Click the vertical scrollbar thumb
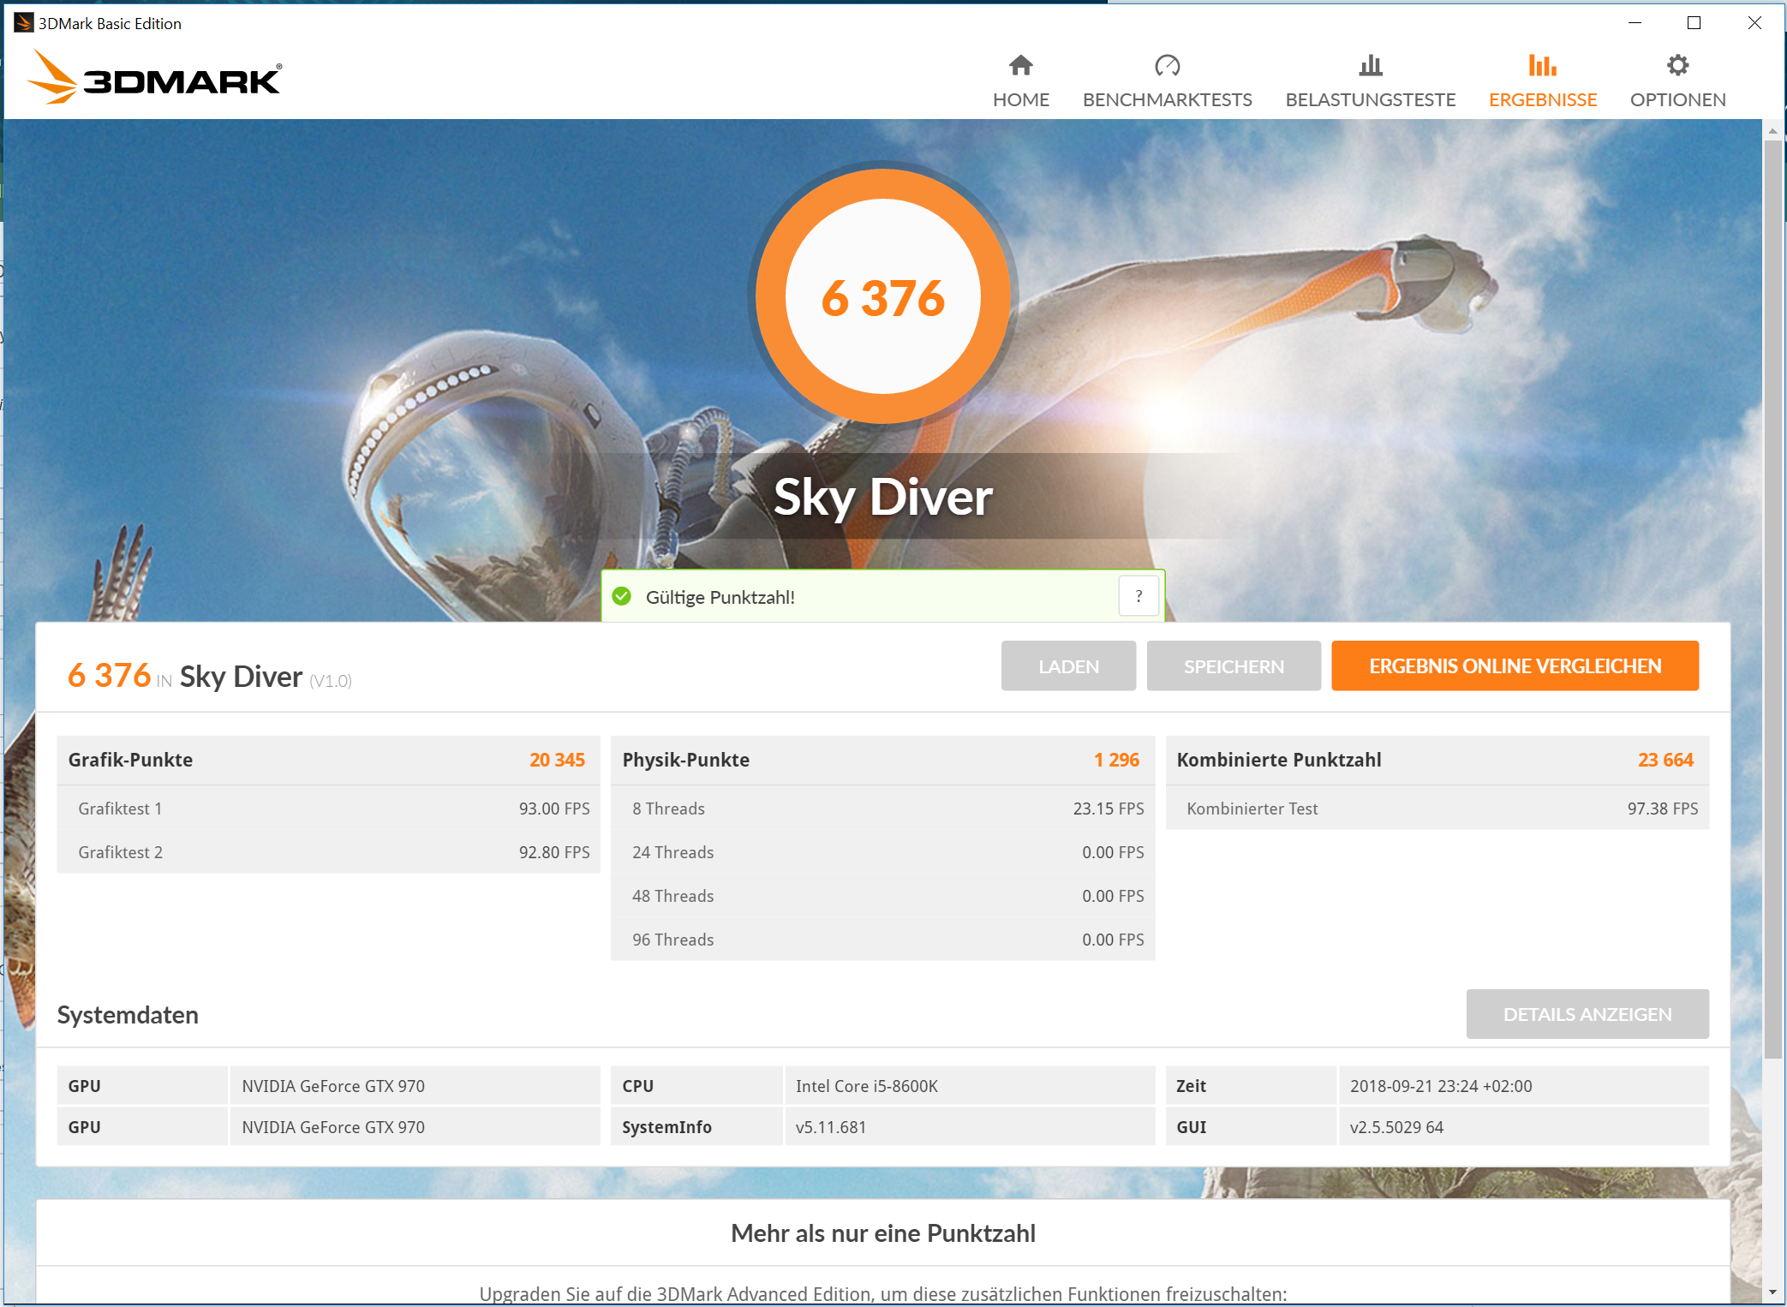 [x=1772, y=600]
